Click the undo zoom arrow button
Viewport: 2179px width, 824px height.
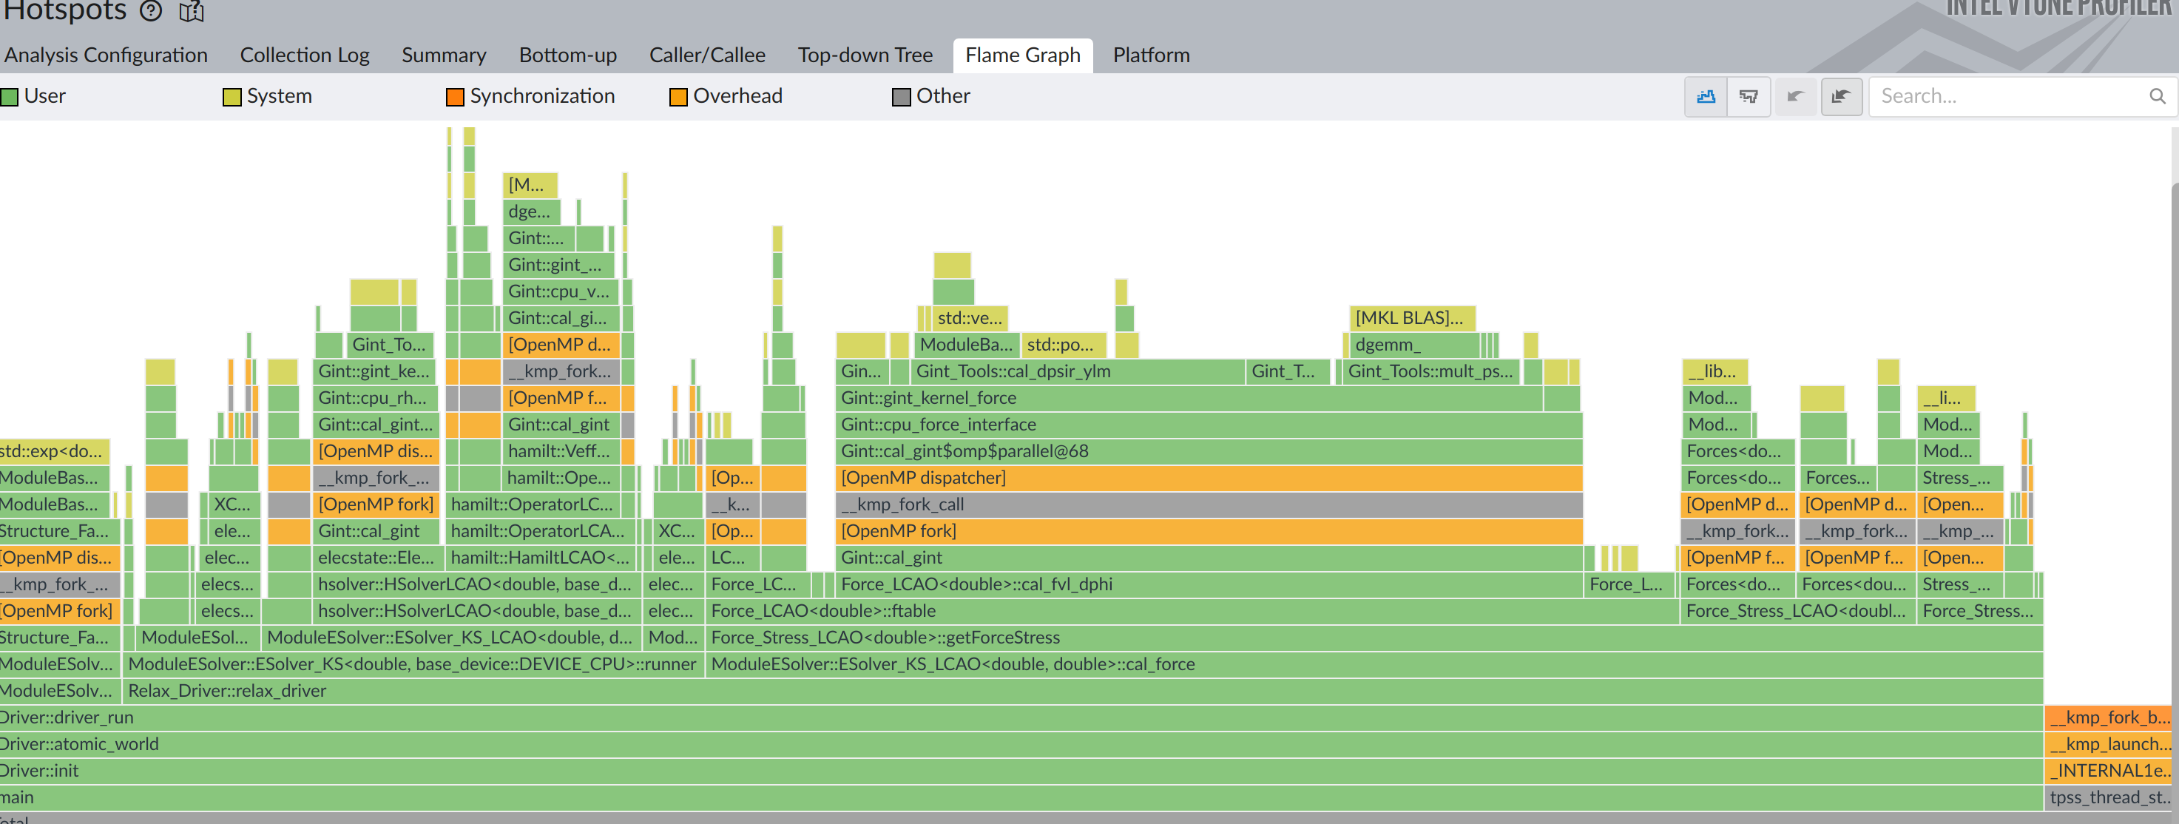1795,96
